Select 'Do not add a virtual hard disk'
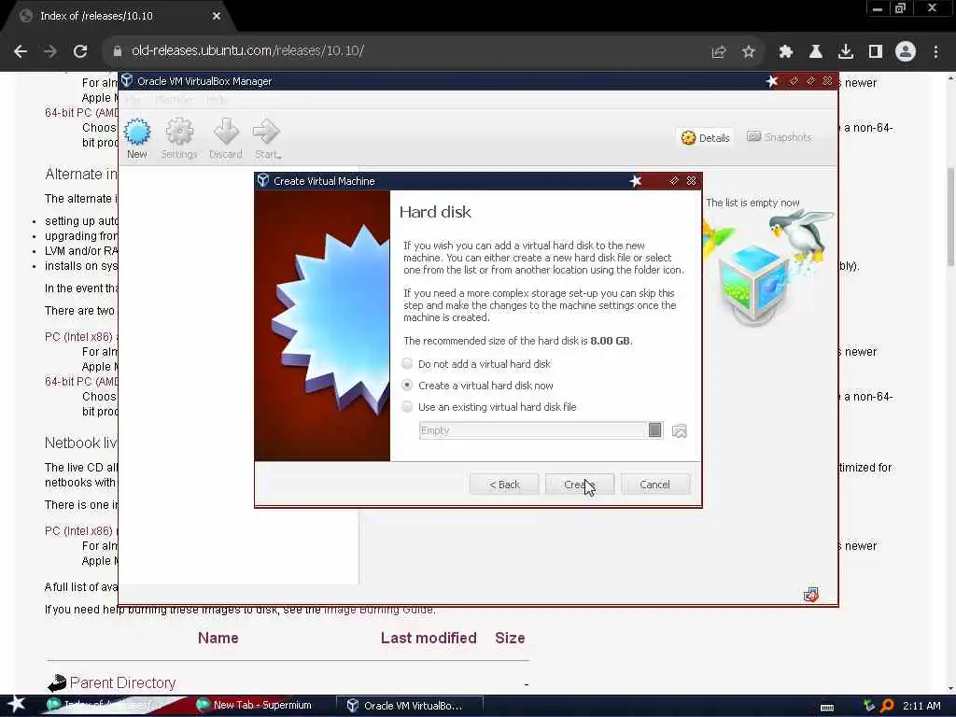Screen dimensions: 956x717 pyautogui.click(x=478, y=364)
